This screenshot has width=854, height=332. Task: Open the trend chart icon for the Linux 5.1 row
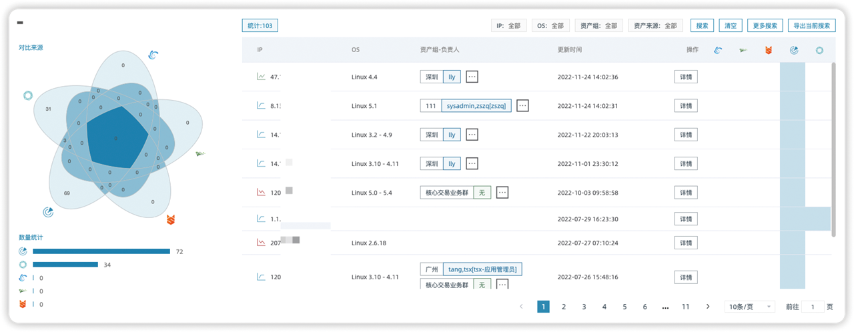(261, 105)
